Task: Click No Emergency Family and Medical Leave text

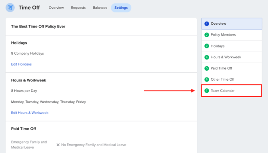Action: [94, 145]
